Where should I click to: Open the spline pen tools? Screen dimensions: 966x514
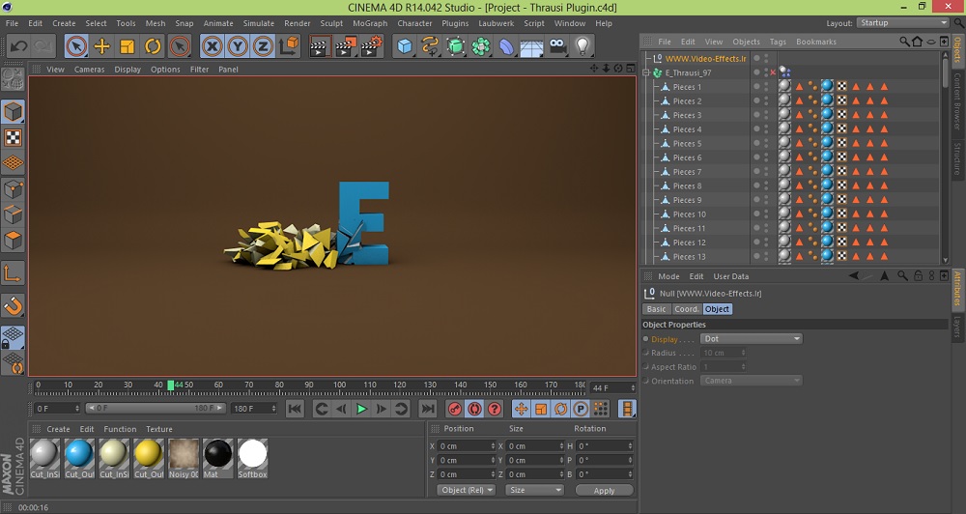430,46
